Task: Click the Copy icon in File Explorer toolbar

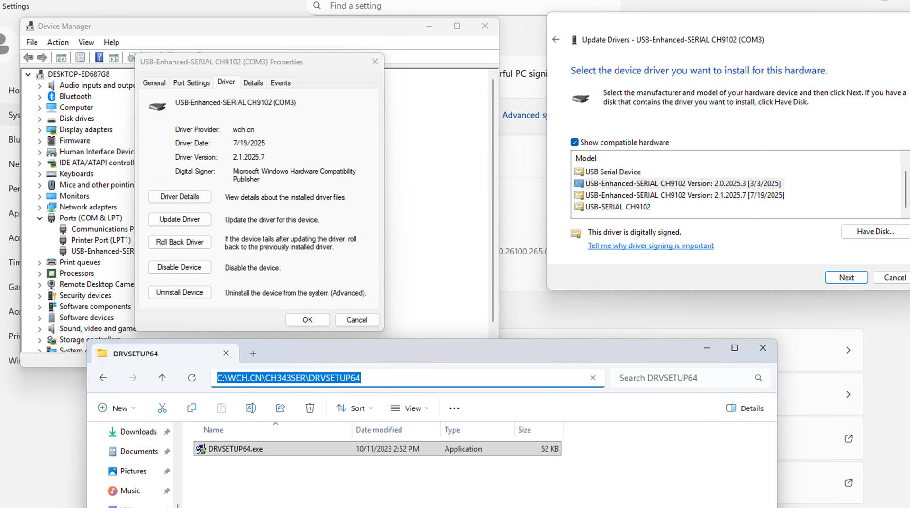Action: coord(191,408)
